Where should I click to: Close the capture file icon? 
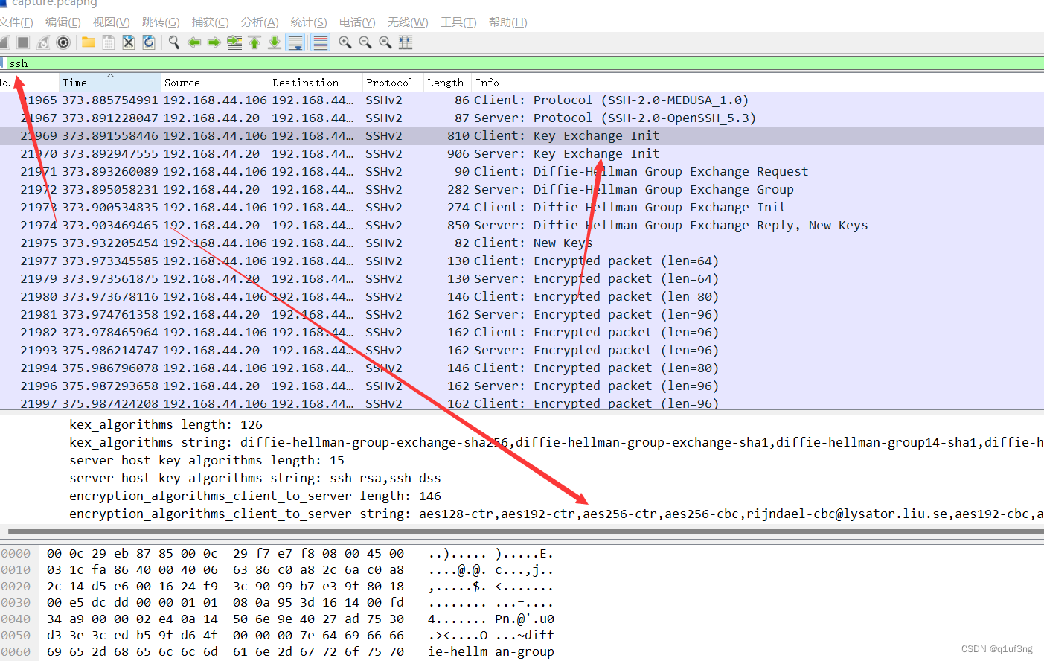point(129,42)
